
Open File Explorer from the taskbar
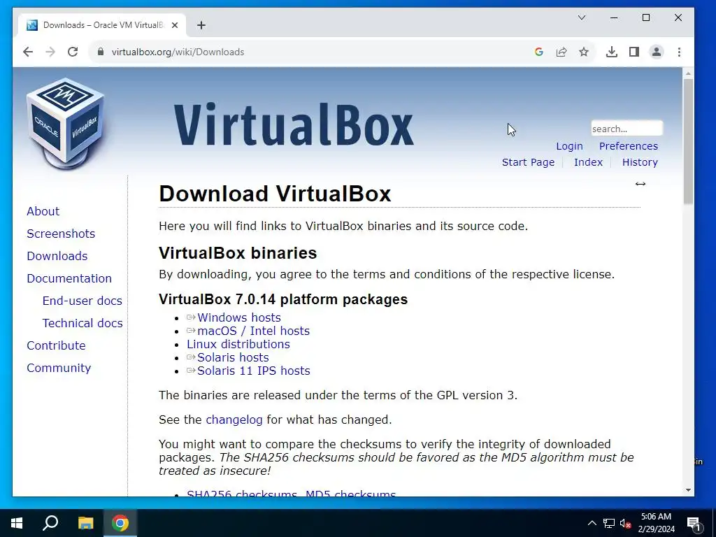coord(85,523)
